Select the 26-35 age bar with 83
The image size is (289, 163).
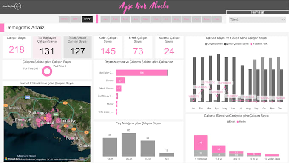click(x=129, y=145)
